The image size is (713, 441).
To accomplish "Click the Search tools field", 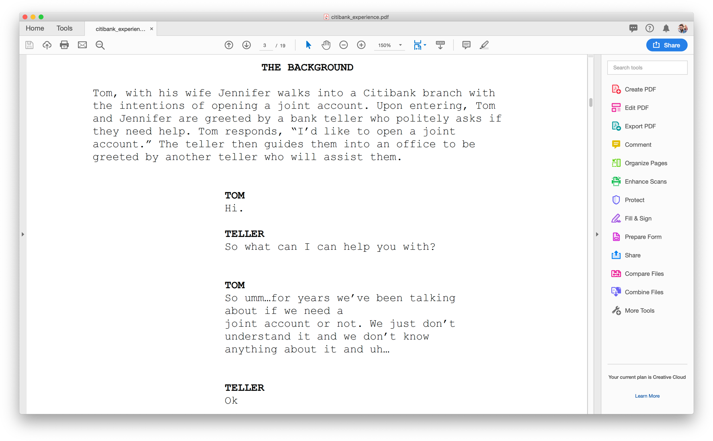I will click(x=647, y=67).
